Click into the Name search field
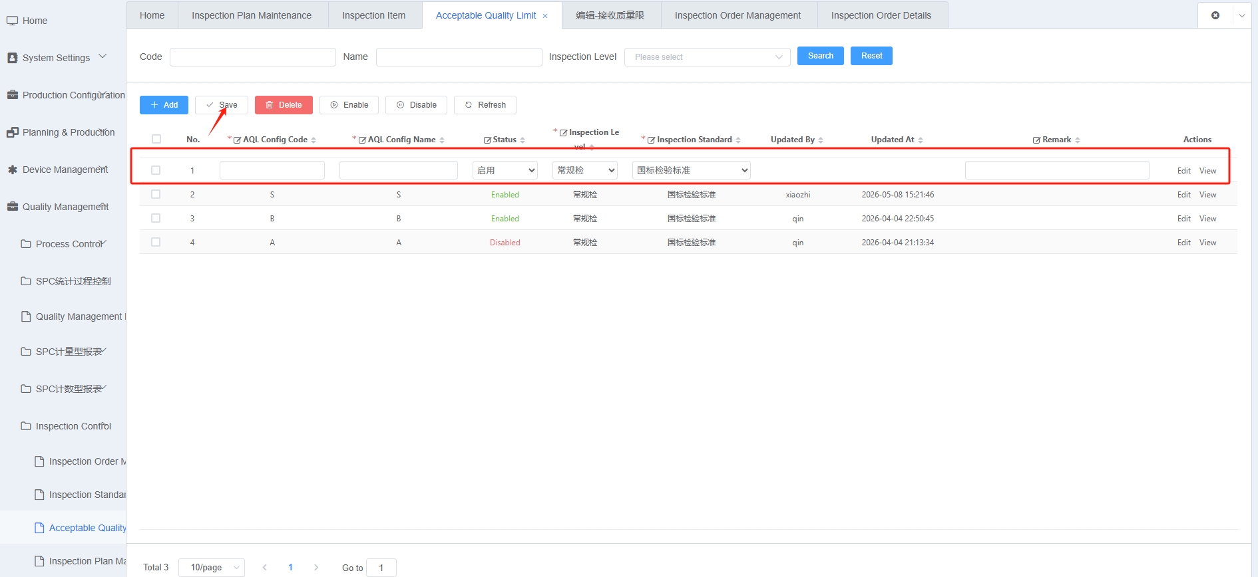 [459, 57]
